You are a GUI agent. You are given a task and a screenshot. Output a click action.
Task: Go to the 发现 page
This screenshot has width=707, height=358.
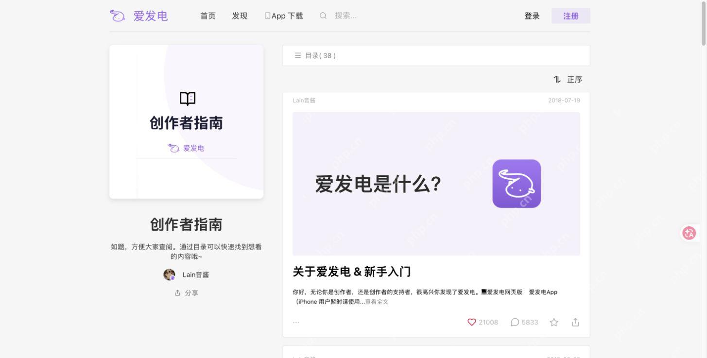240,16
